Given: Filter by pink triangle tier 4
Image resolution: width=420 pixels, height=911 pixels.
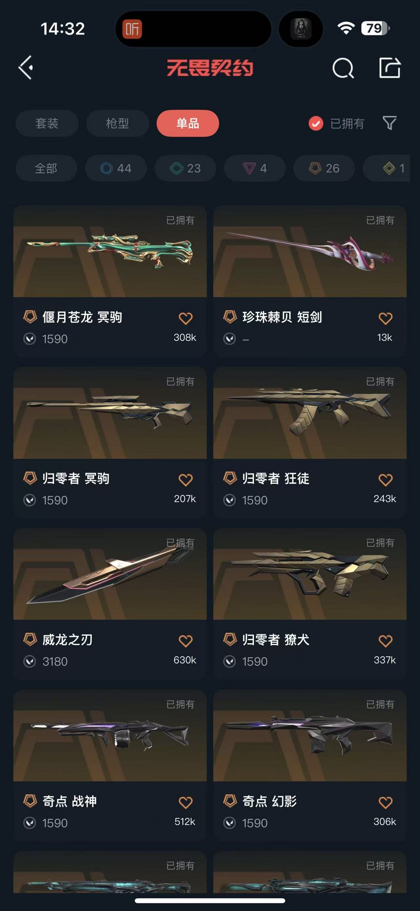Looking at the screenshot, I should pos(255,168).
